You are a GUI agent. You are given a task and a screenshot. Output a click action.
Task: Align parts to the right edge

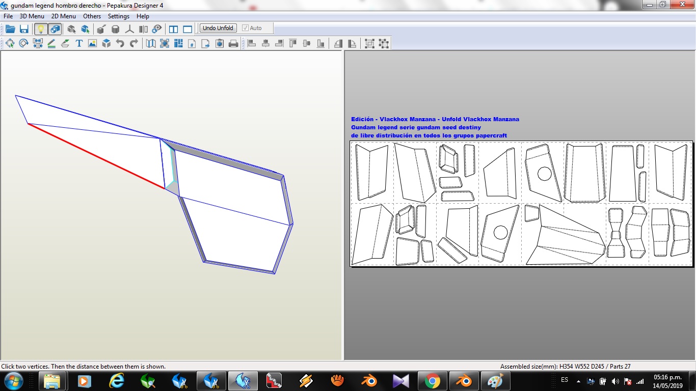(x=279, y=44)
